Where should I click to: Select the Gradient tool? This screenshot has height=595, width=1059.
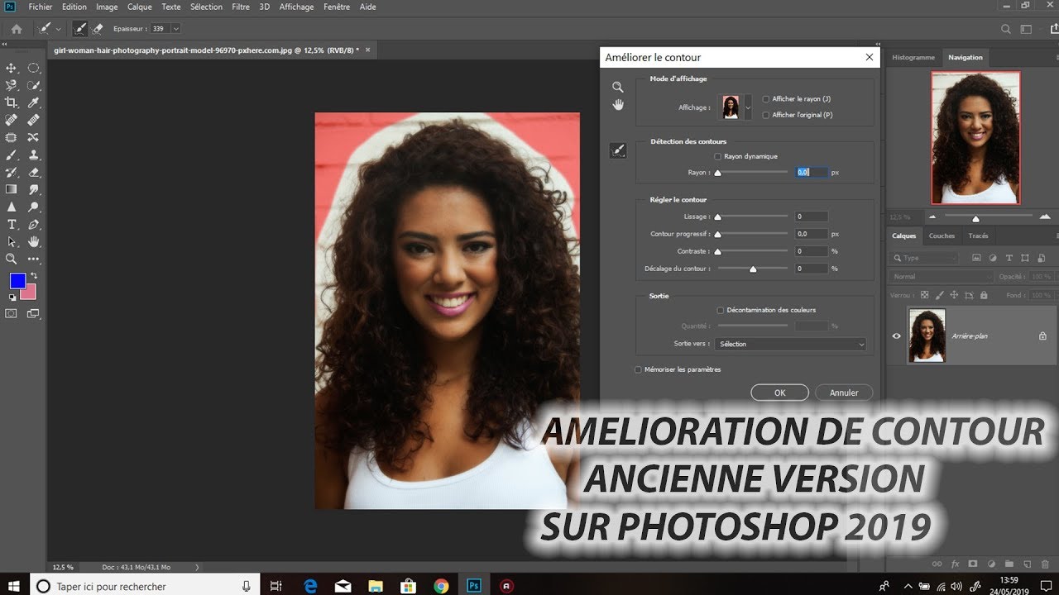[12, 189]
